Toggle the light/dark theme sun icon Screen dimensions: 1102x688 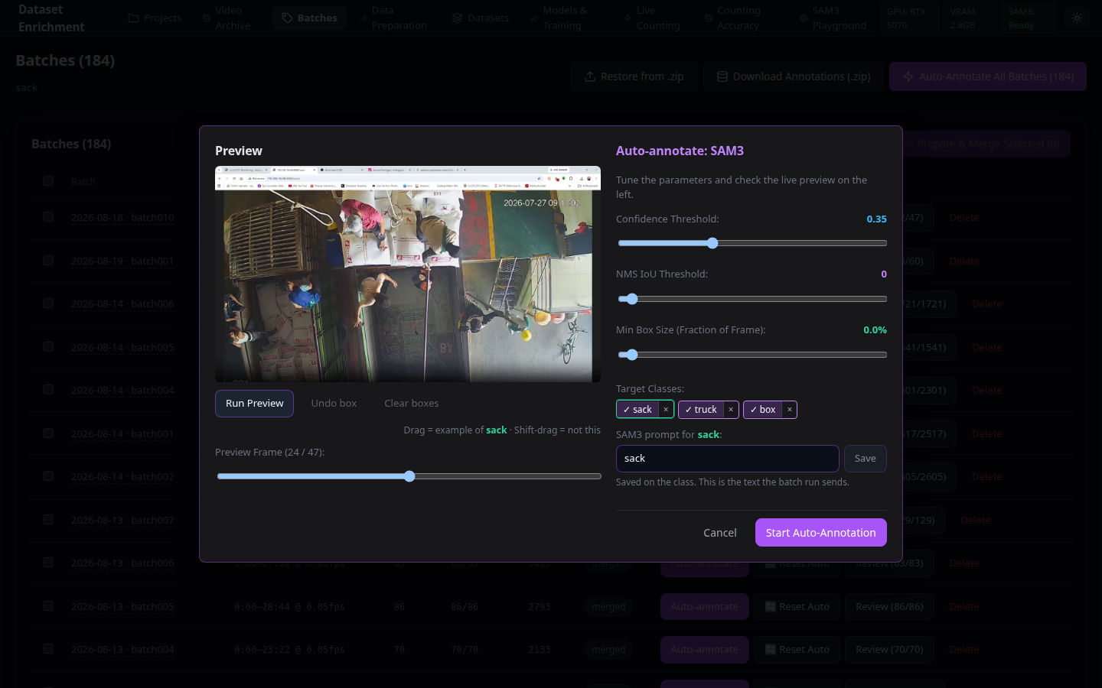point(1077,18)
